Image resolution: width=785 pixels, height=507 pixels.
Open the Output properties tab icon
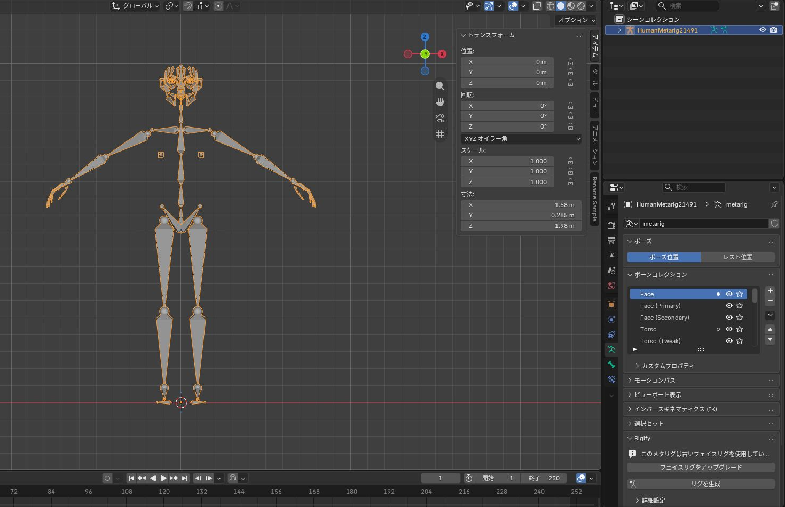[611, 240]
